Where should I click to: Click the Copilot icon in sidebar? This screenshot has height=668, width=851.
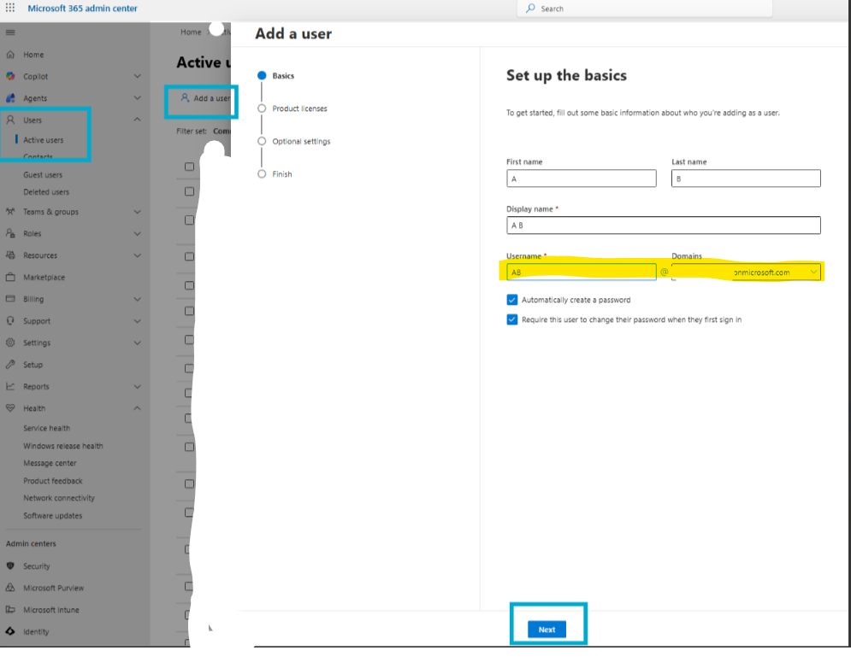(x=10, y=76)
